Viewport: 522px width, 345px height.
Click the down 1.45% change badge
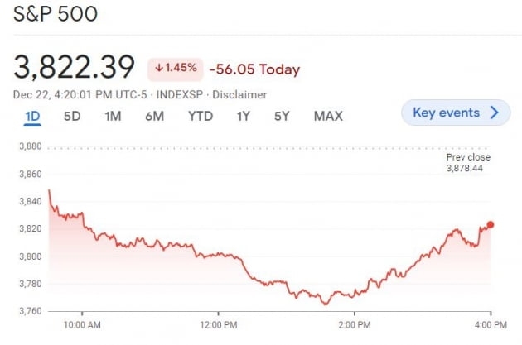174,69
